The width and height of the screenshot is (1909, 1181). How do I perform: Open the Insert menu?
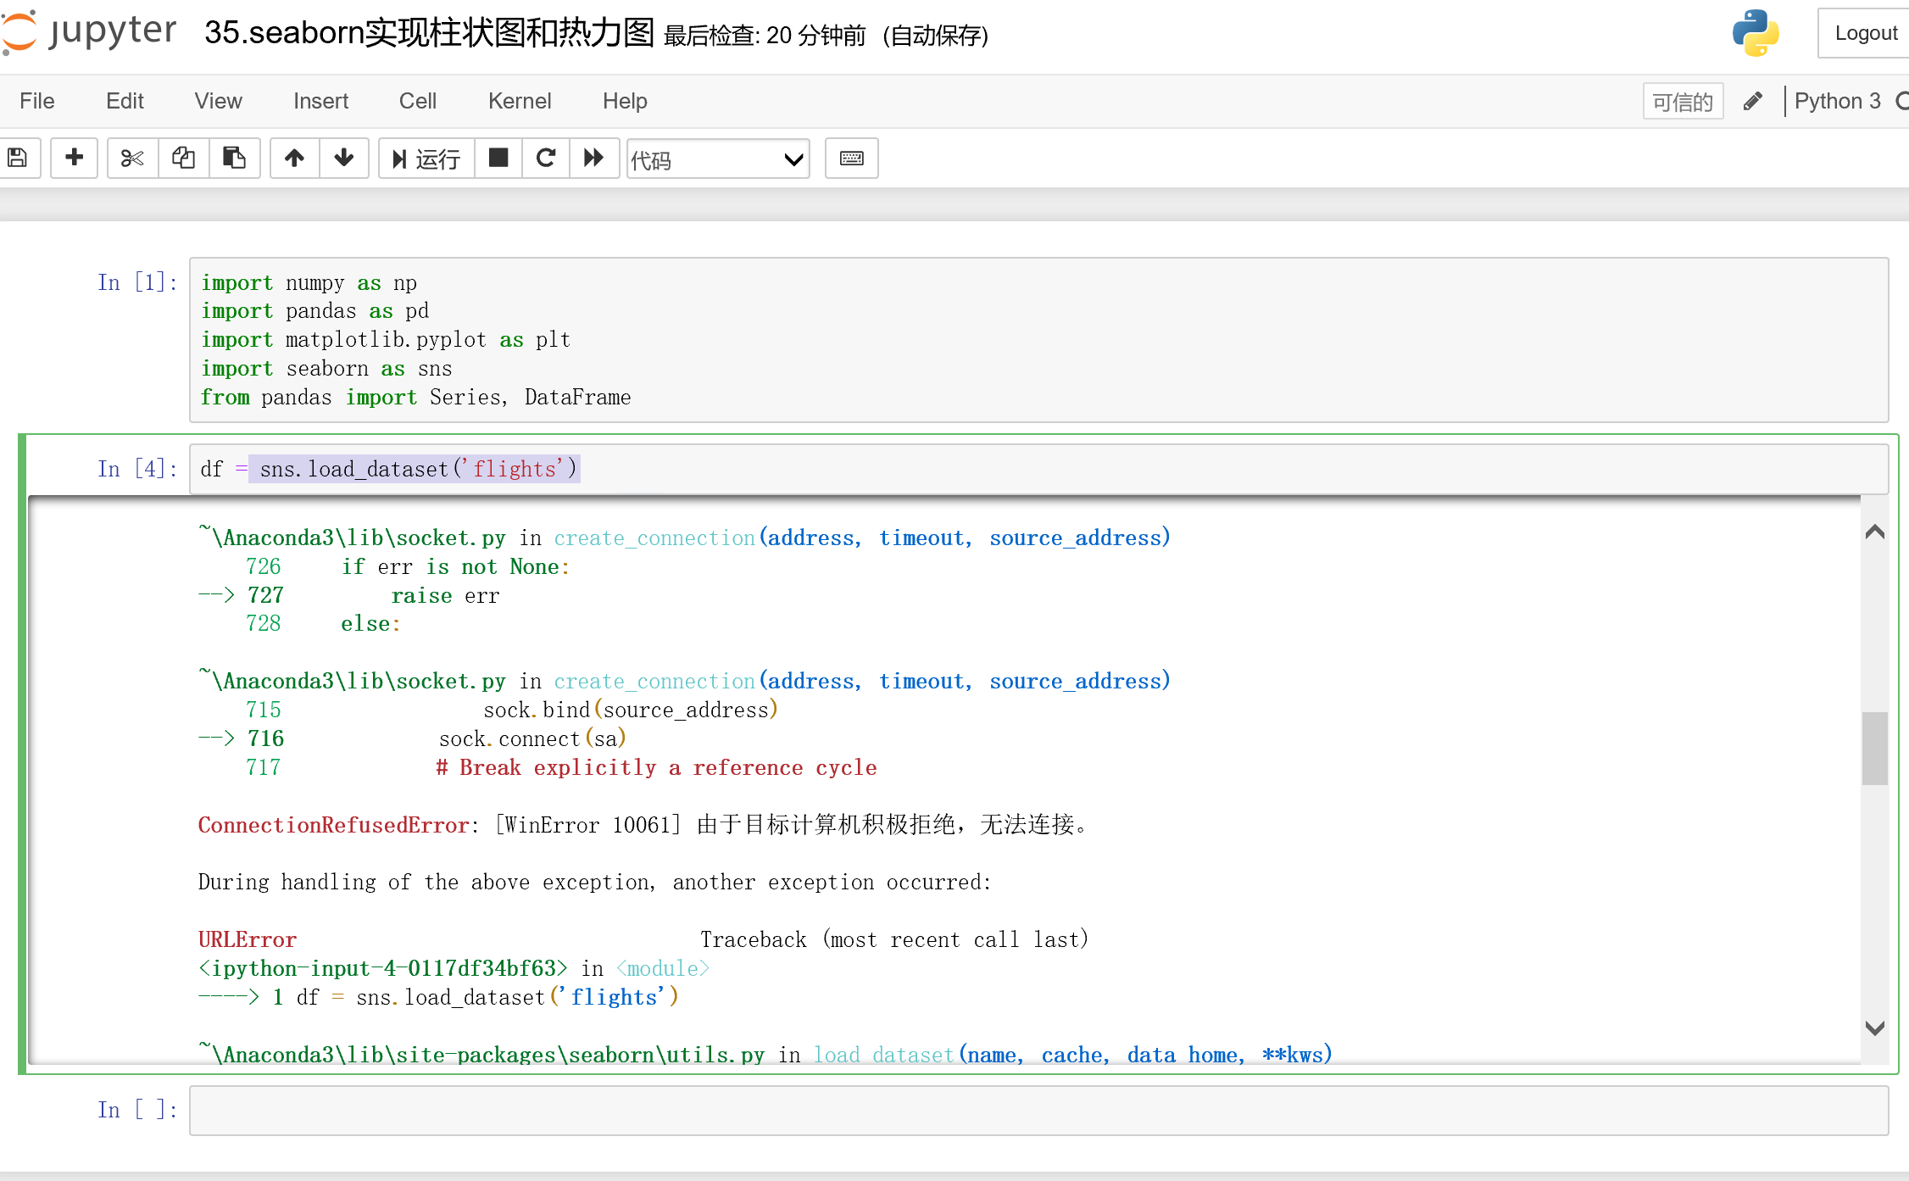pyautogui.click(x=320, y=101)
